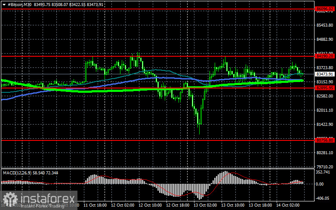Click the 83723.80 price scale value
Viewport: 336px width, 210px height.
point(325,68)
